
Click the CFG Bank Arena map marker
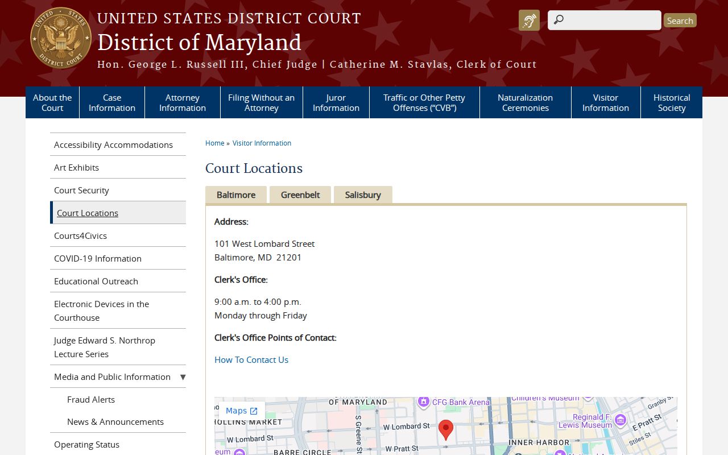[423, 402]
